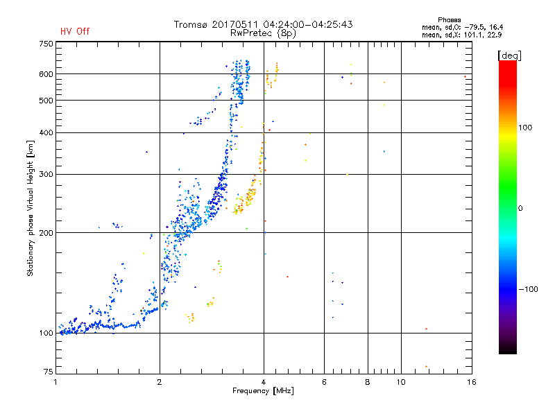Image resolution: width=555 pixels, height=416 pixels.
Task: Click the 8 MHz x-axis tick label
Action: [368, 382]
